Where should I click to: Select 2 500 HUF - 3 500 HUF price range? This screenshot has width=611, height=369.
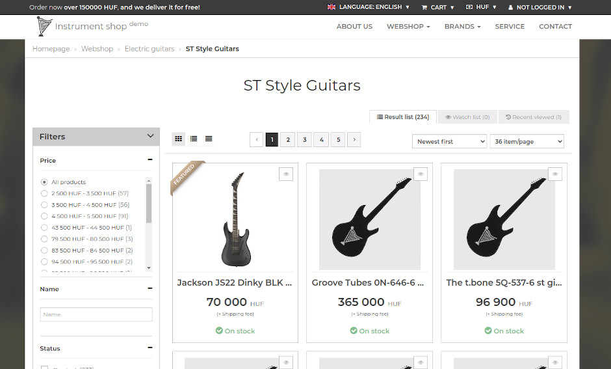click(x=44, y=193)
